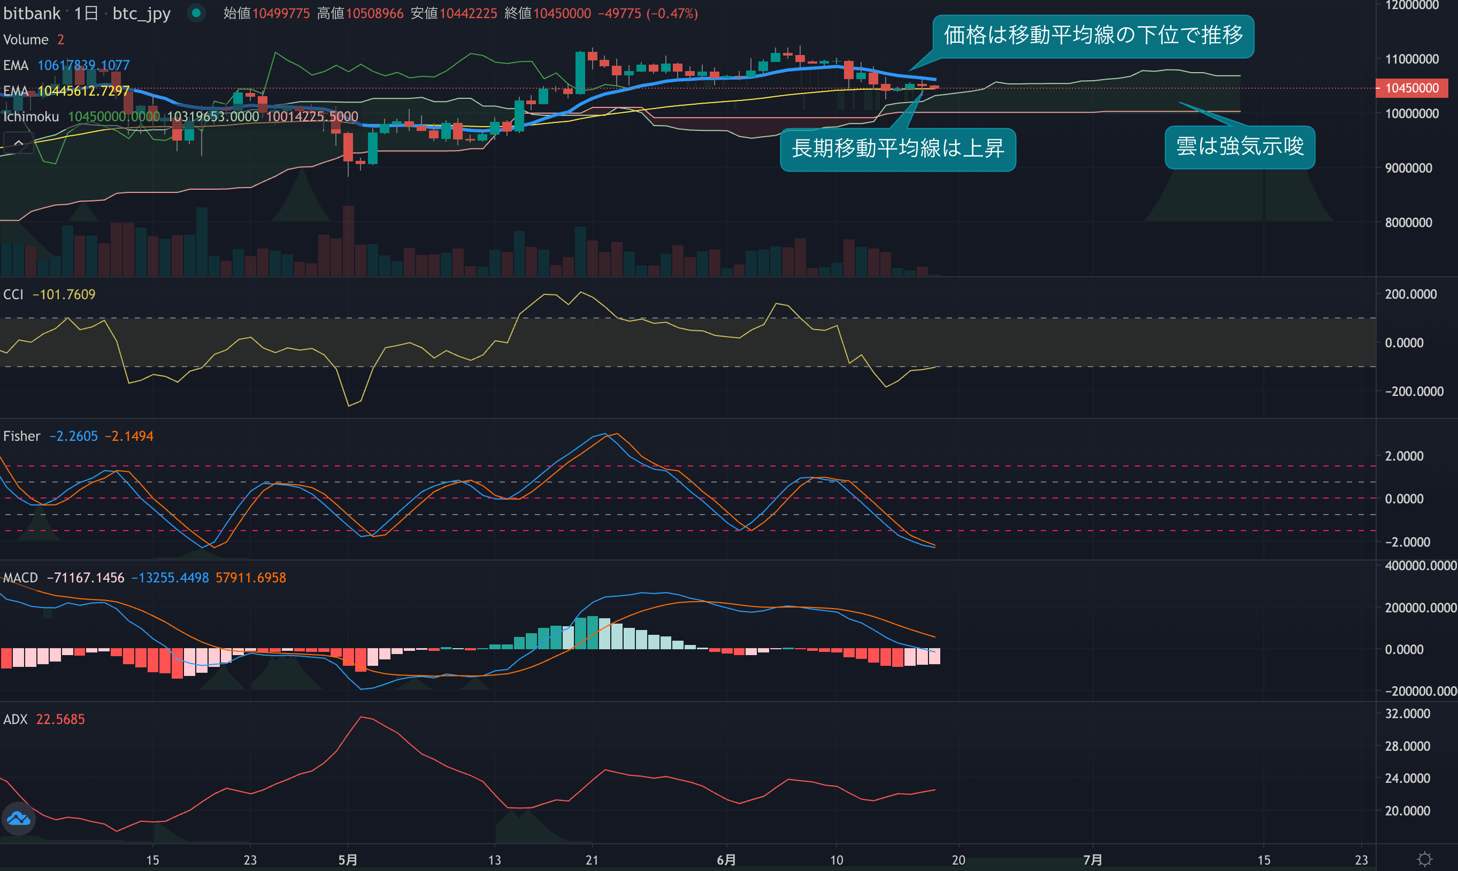Open chart settings gear icon

coord(1424,859)
